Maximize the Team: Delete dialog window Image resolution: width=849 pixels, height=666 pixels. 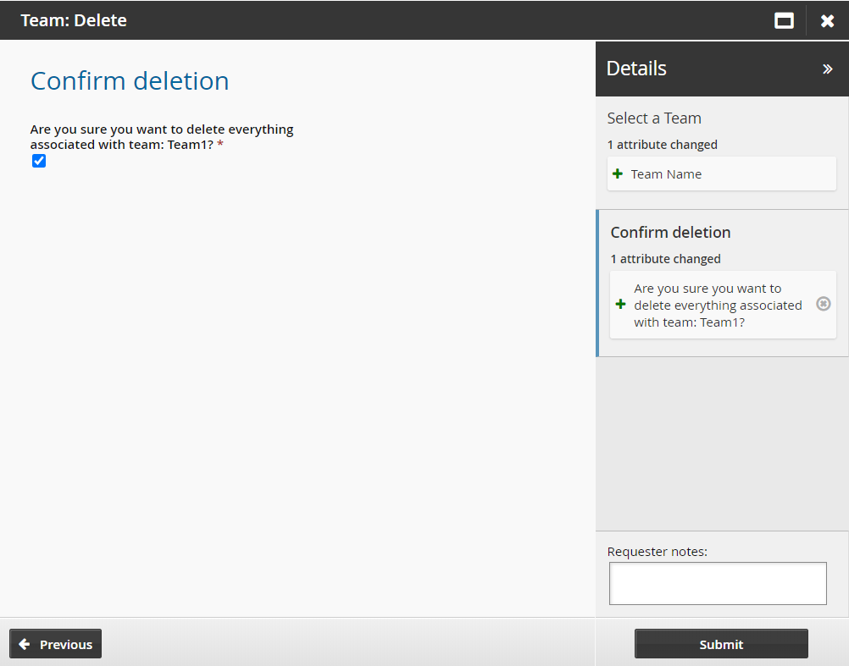point(784,21)
